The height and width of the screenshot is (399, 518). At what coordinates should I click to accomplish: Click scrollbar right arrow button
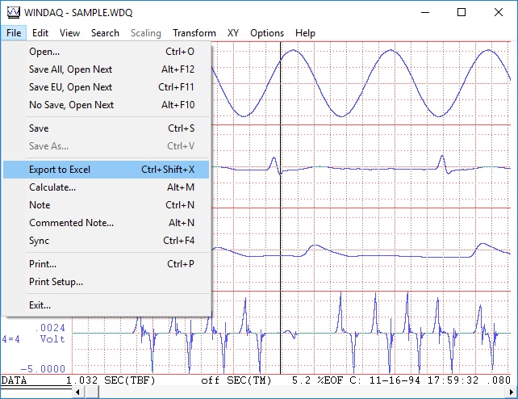point(511,393)
